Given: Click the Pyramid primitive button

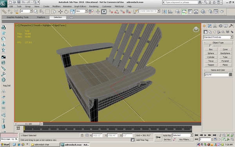Looking at the screenshot, I should click(225, 61).
